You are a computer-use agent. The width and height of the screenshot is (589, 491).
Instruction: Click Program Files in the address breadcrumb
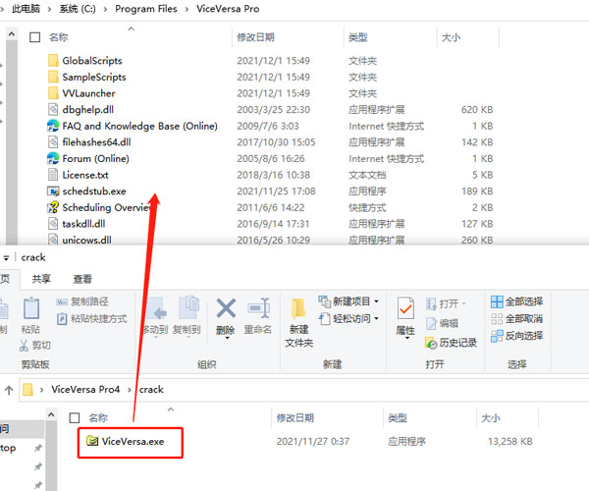145,8
